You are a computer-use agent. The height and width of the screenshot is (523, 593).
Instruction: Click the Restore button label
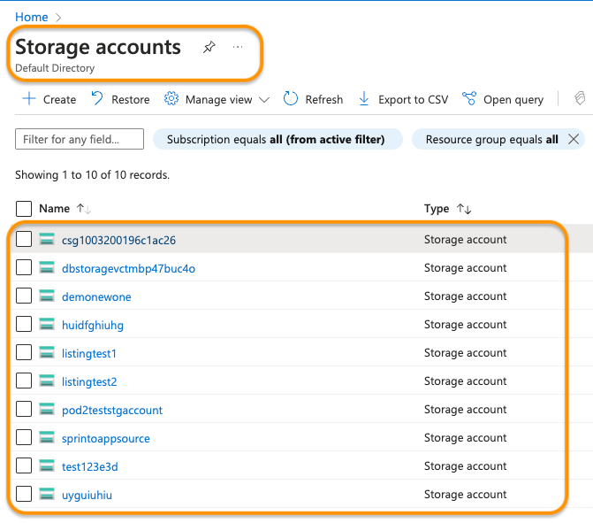coord(131,100)
